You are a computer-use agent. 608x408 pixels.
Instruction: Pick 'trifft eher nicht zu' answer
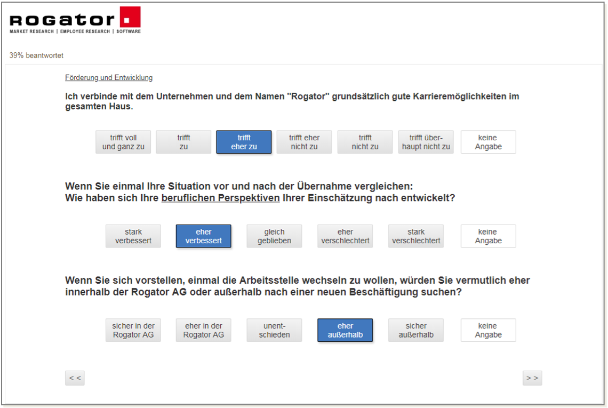tap(304, 142)
